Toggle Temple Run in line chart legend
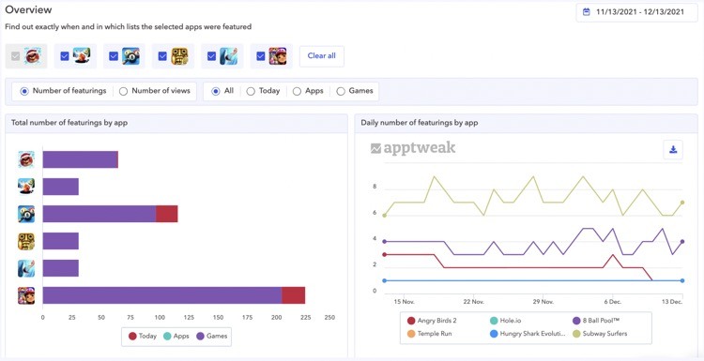Screen dimensions: 704x361 pos(429,334)
